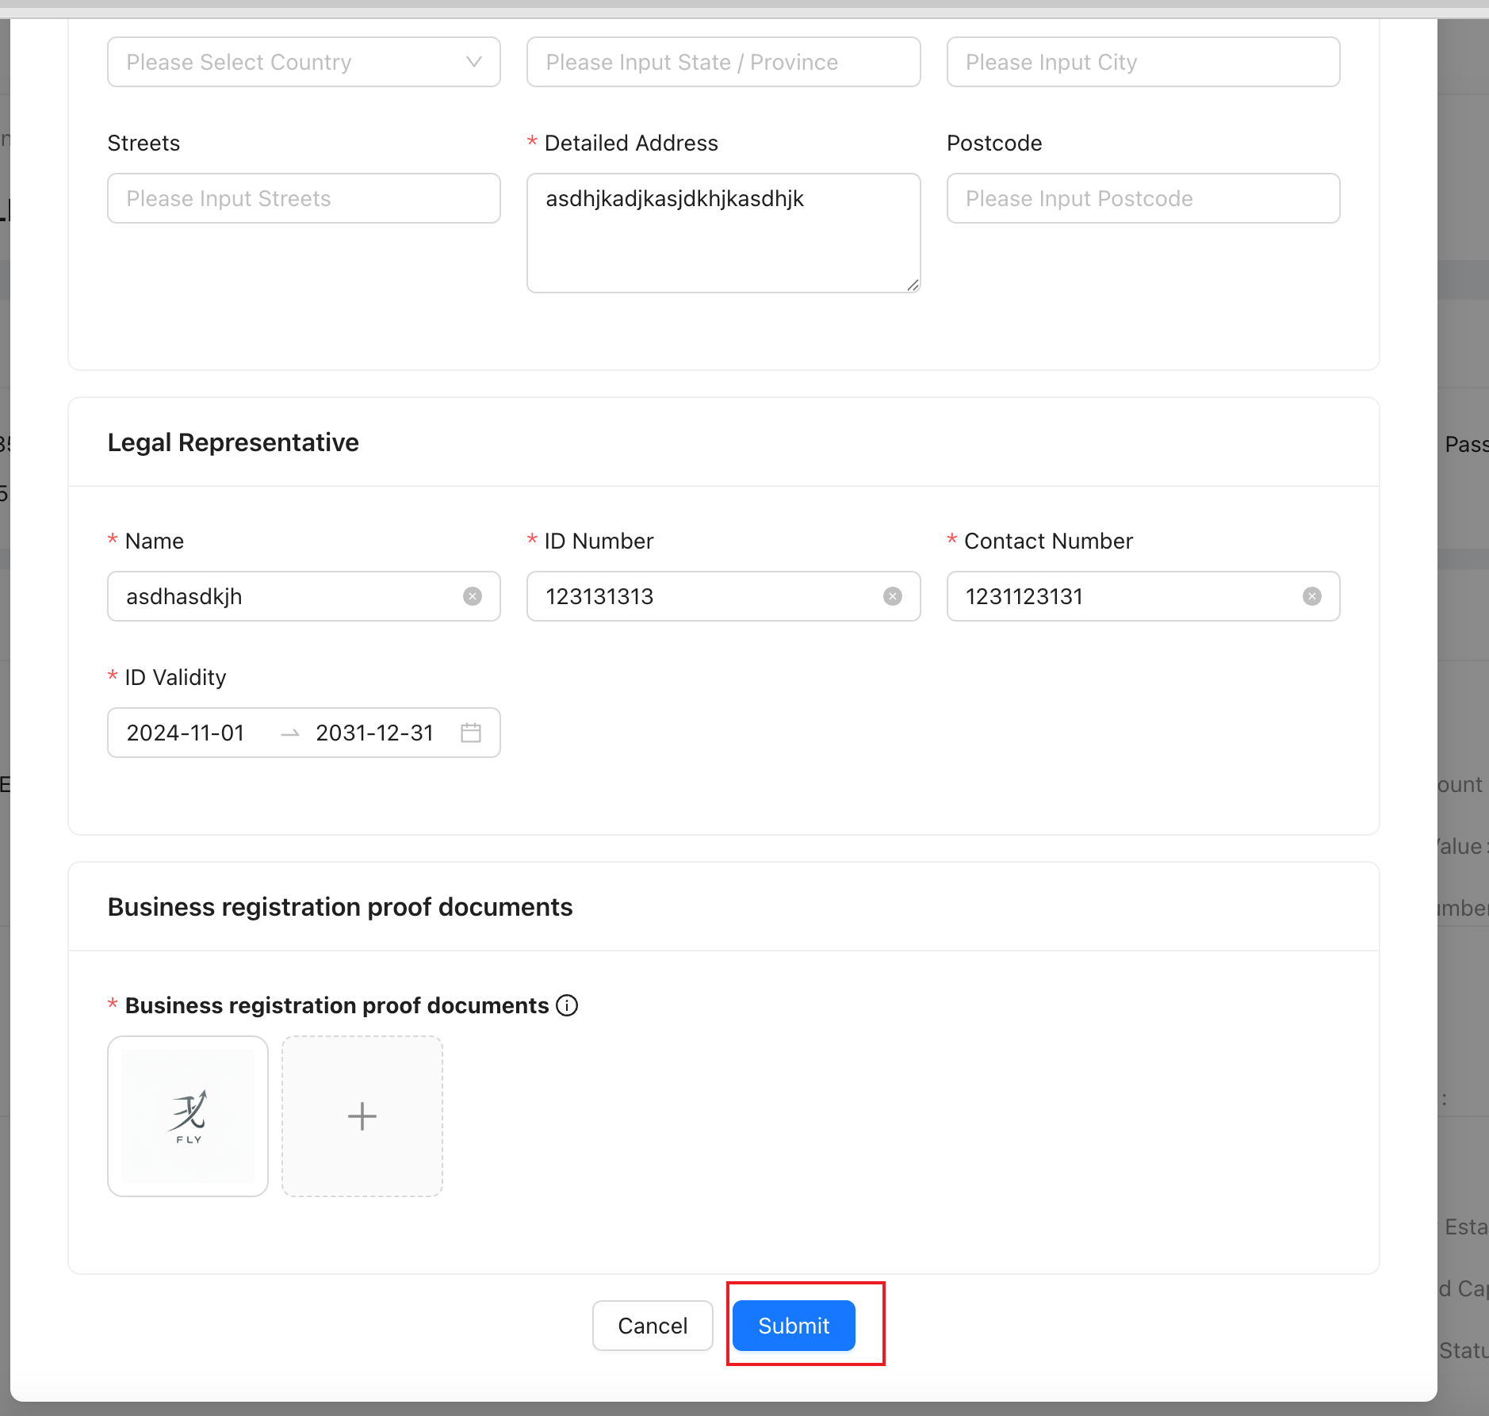Add another proof document with plus icon
The width and height of the screenshot is (1489, 1416).
coord(362,1116)
